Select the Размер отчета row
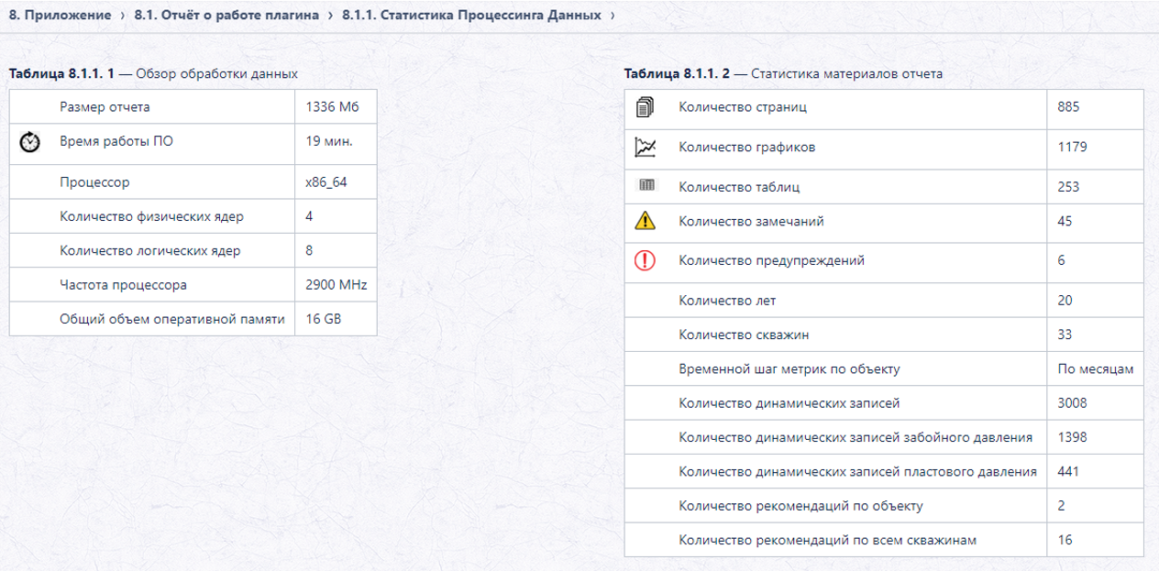Image resolution: width=1159 pixels, height=571 pixels. click(x=193, y=107)
